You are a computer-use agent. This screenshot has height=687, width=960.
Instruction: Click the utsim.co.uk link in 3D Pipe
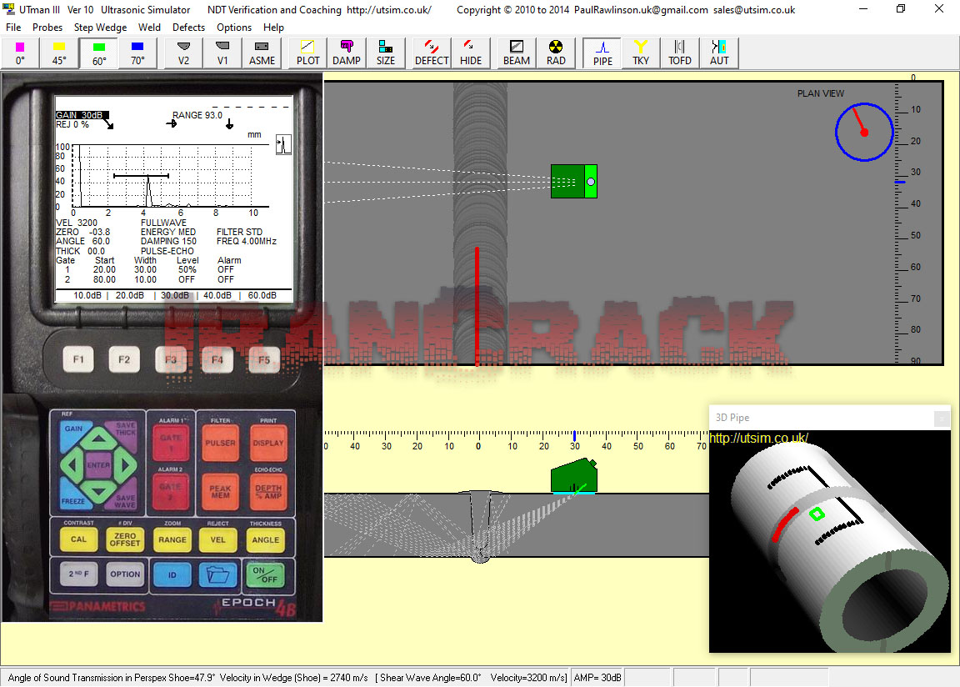pos(758,439)
